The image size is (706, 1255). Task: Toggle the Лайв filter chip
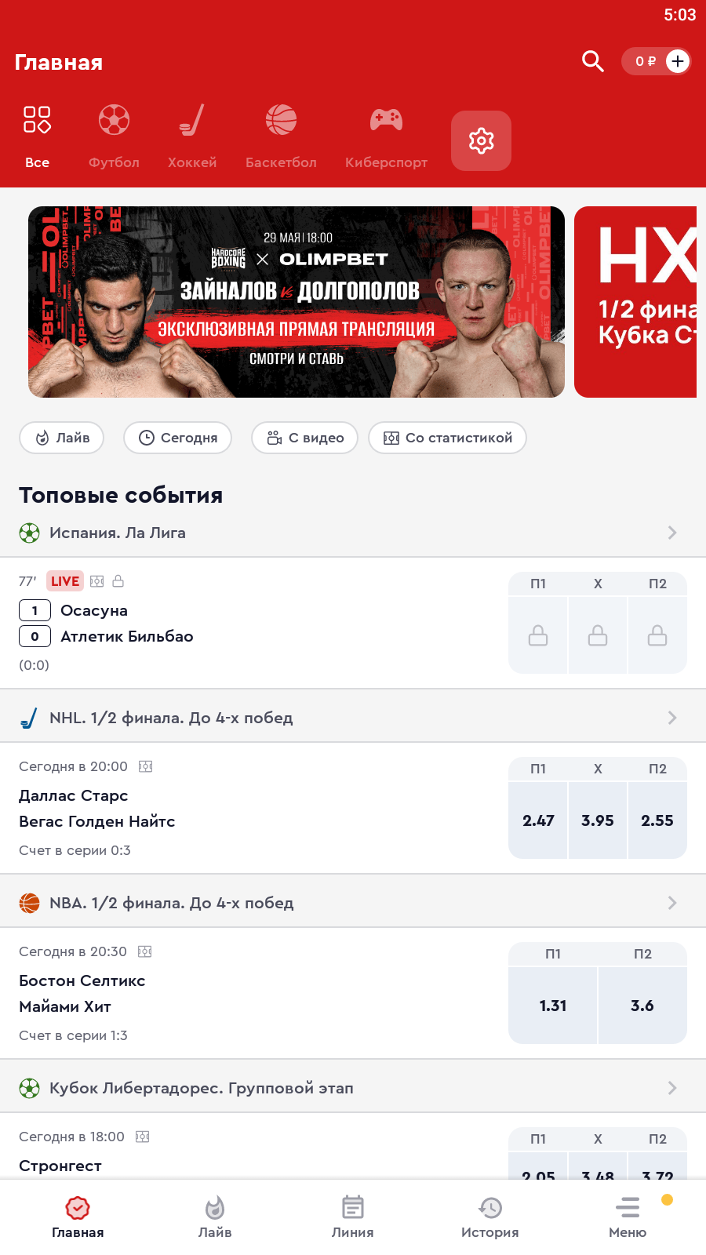[62, 438]
